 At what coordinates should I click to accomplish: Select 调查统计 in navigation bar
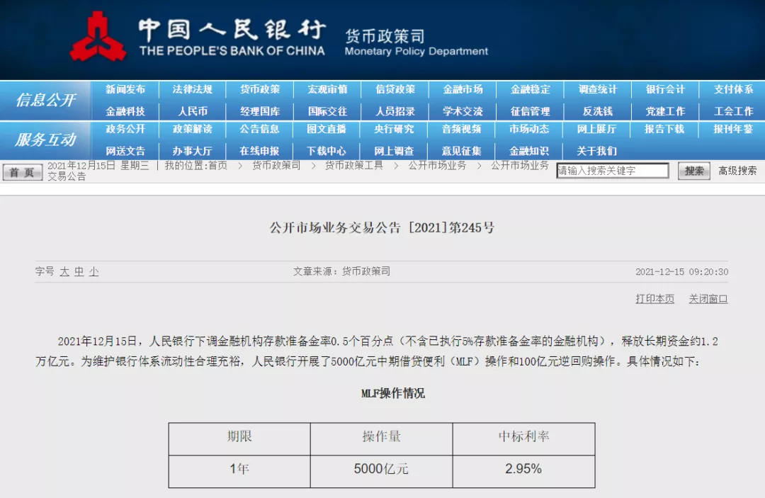pyautogui.click(x=598, y=90)
